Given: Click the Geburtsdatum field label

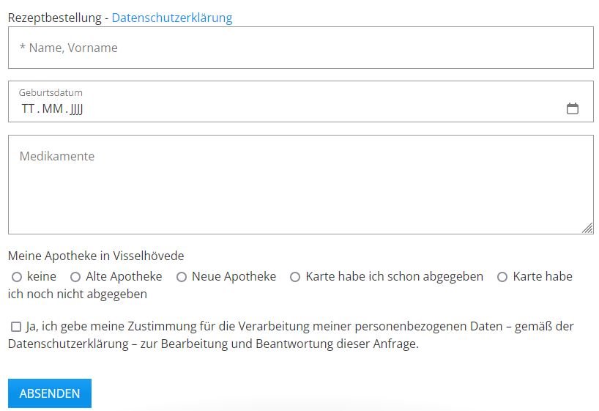Looking at the screenshot, I should 51,93.
